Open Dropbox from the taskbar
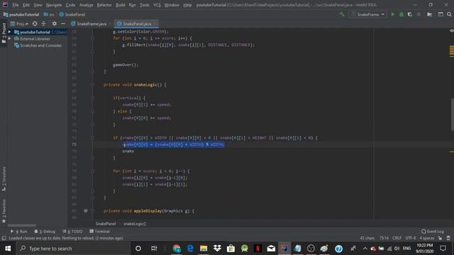 [x=217, y=249]
